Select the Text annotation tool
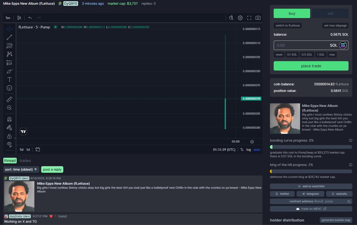The width and height of the screenshot is (357, 225). tap(9, 79)
